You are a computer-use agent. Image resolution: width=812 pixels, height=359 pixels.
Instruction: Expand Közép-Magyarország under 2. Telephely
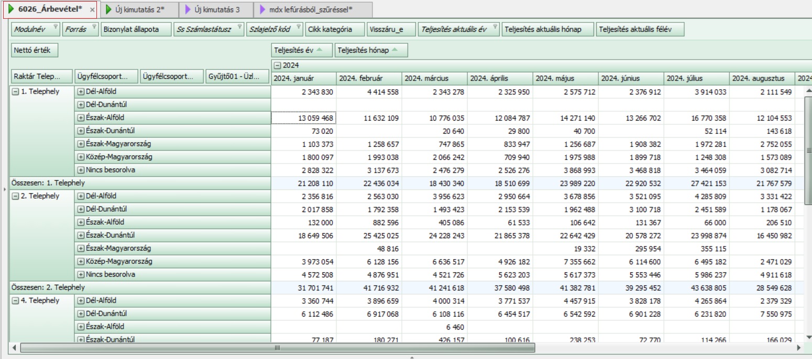(x=81, y=261)
